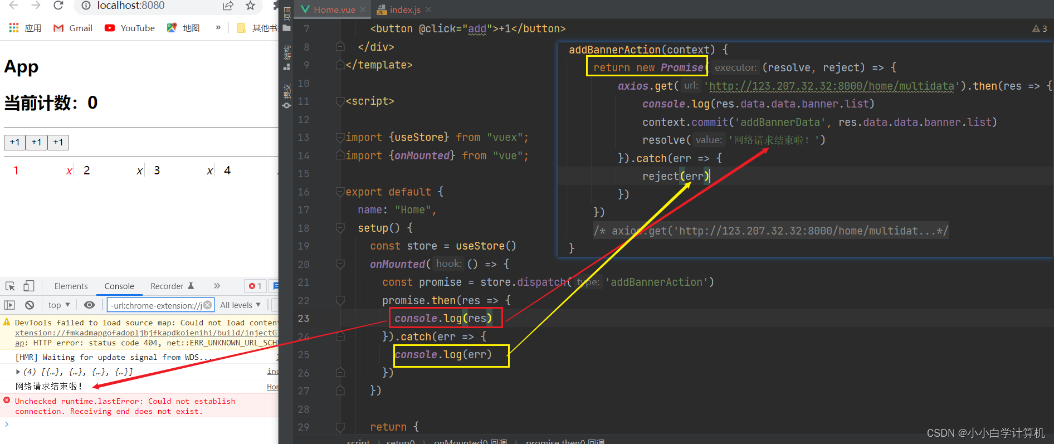Viewport: 1054px width, 444px height.
Task: Click the 'addBannerAction' string in dispatch call
Action: (x=657, y=282)
